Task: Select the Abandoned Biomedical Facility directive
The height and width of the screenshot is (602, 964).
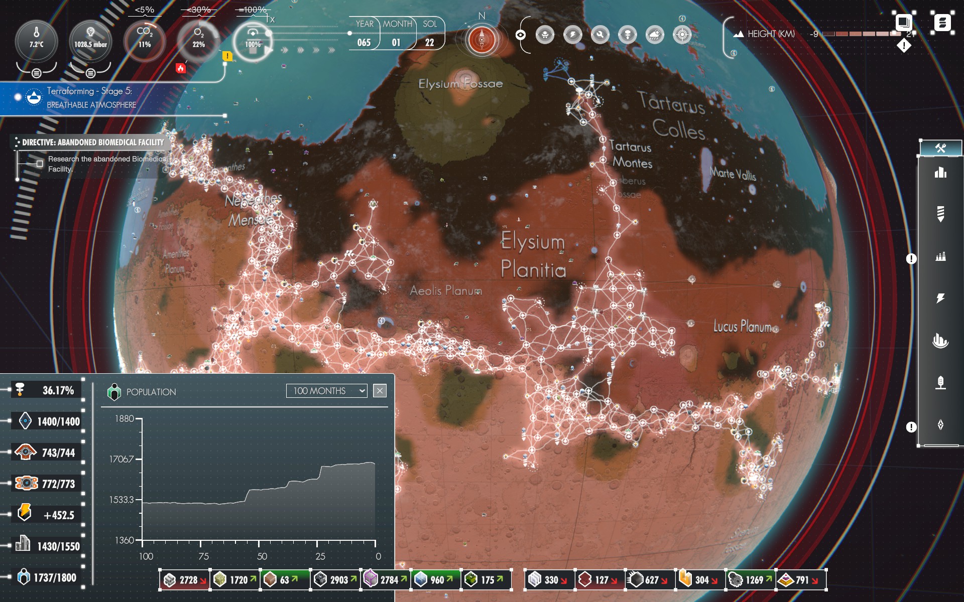Action: point(93,142)
